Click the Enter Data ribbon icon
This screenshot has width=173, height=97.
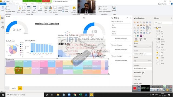29,9
